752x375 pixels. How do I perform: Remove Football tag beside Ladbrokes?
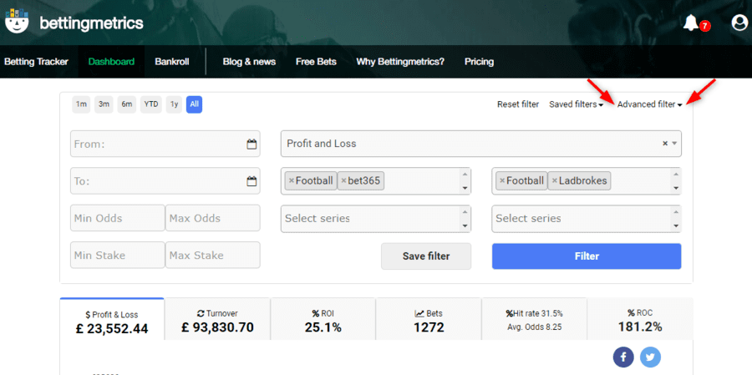tap(502, 180)
